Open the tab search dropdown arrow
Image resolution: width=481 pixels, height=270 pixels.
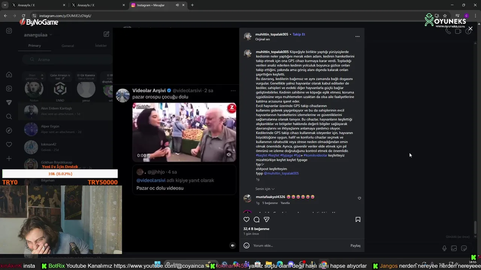tap(5, 5)
